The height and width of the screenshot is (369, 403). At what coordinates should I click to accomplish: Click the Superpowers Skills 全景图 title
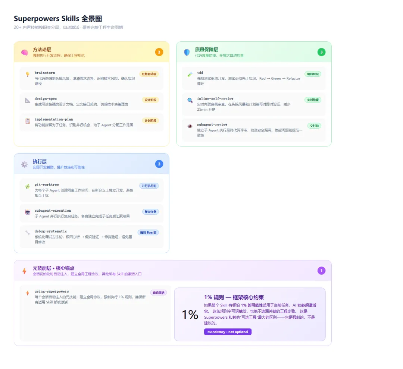pyautogui.click(x=58, y=19)
